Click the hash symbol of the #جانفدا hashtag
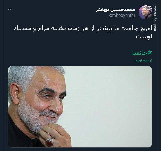161x151 pixels. (150, 53)
